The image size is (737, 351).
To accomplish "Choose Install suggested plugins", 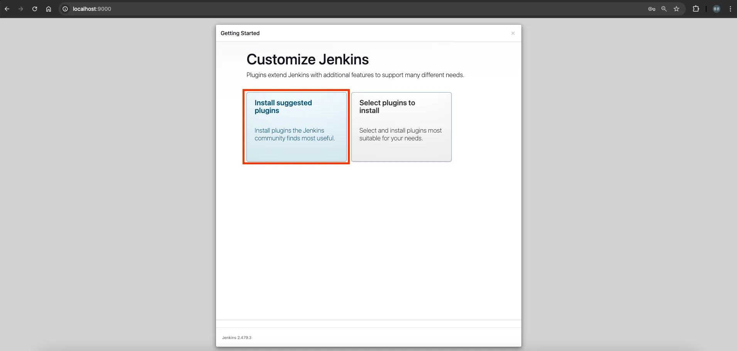I will [297, 127].
